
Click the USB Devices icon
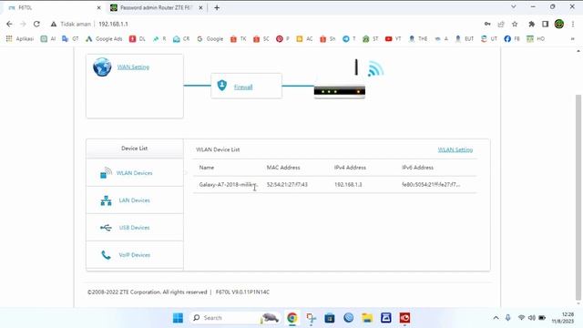click(106, 228)
